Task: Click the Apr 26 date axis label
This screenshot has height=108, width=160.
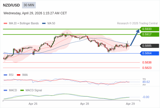Action: coord(33,104)
